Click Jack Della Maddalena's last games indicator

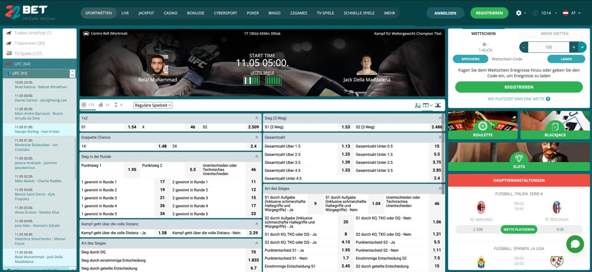tap(273, 80)
